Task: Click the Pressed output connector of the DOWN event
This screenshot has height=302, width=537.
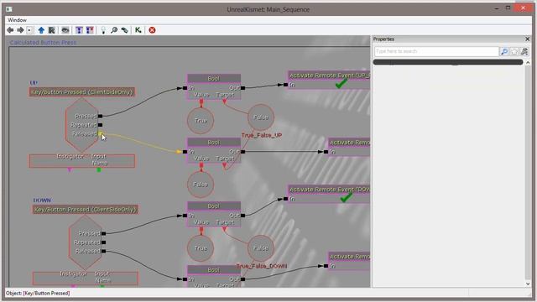Action: point(103,233)
